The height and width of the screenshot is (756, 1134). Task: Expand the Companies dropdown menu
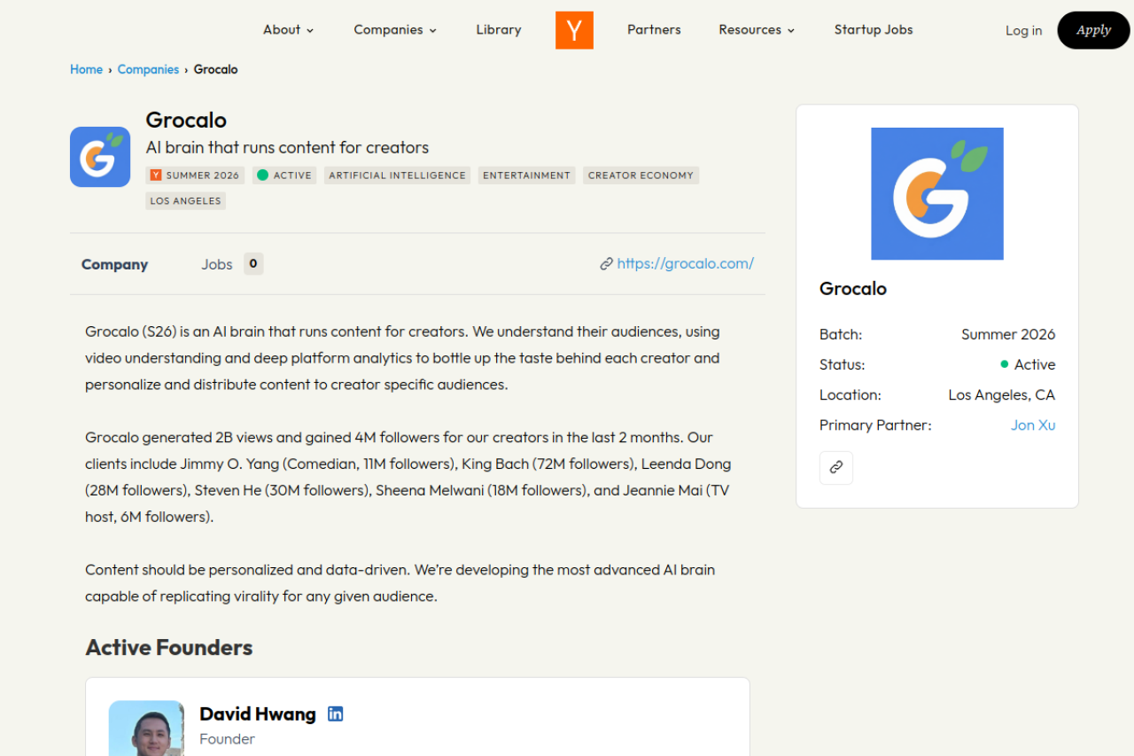(x=395, y=30)
